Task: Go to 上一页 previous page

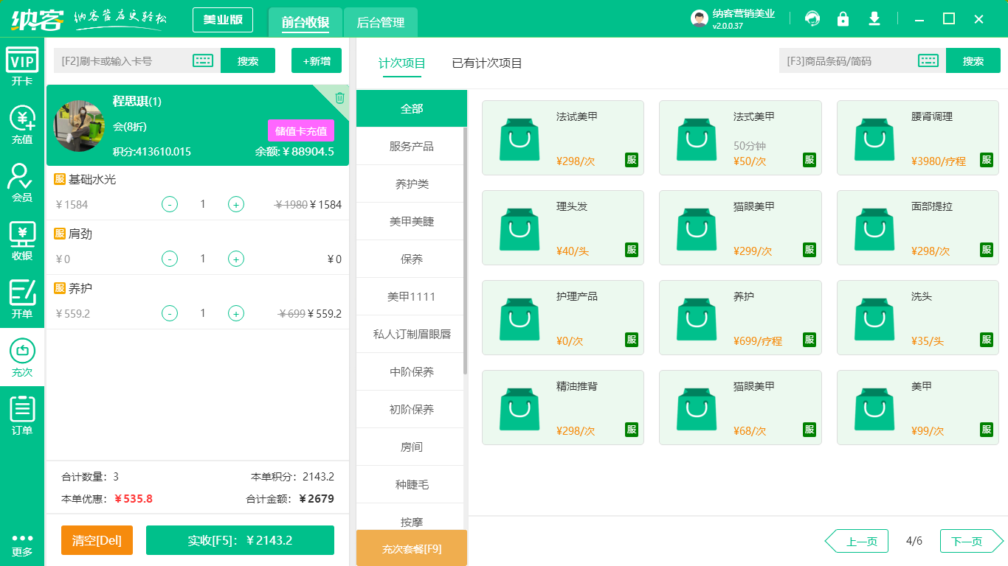Action: 856,541
